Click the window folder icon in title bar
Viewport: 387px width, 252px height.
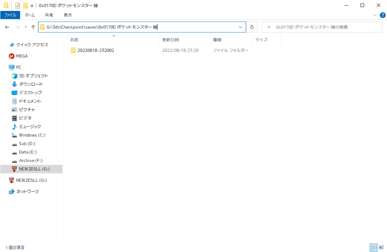tap(6, 5)
